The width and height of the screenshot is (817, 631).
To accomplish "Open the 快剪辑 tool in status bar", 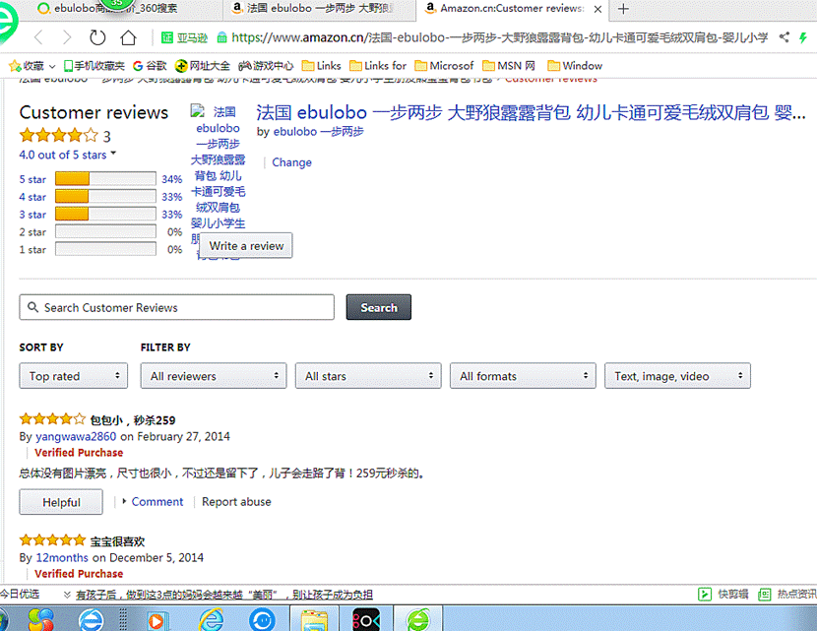I will click(x=723, y=594).
